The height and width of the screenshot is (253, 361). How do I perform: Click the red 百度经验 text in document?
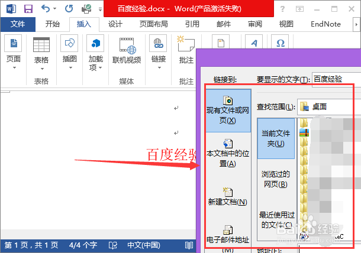click(x=172, y=154)
